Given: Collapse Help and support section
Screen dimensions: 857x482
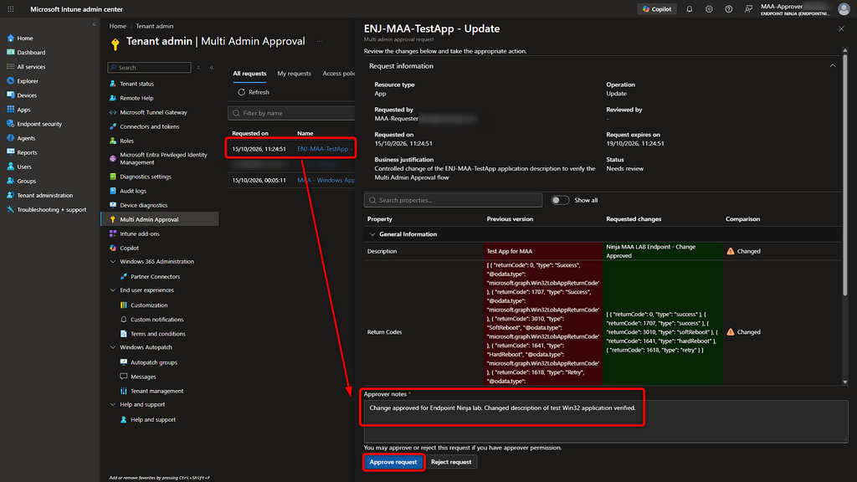Looking at the screenshot, I should (113, 404).
